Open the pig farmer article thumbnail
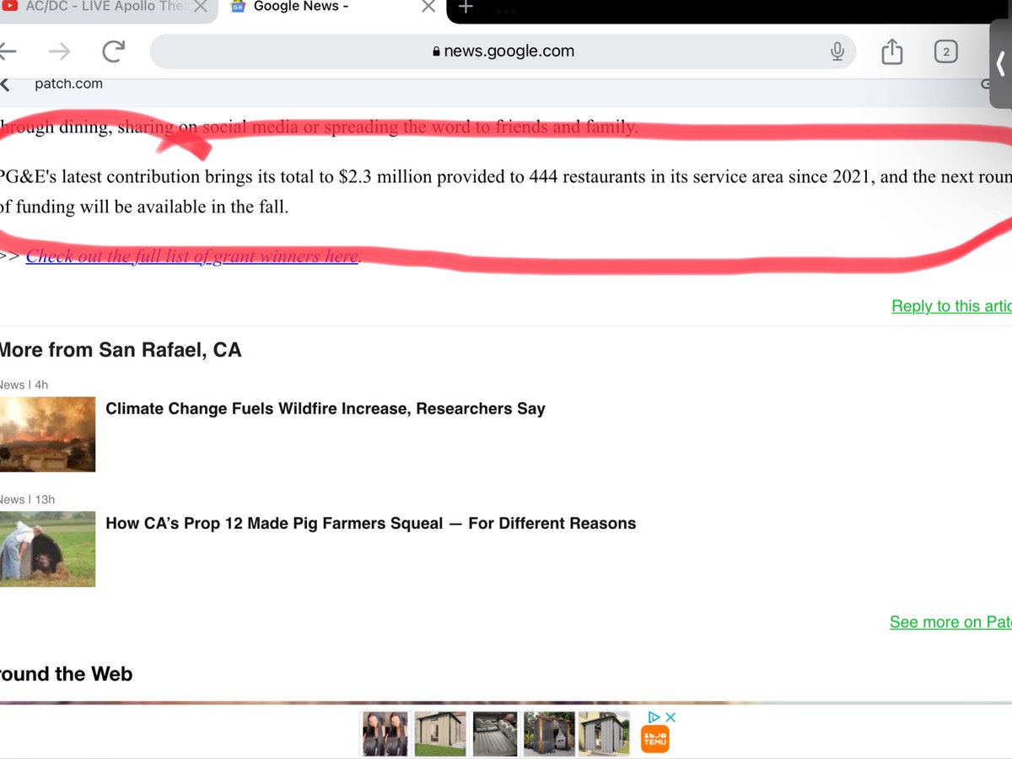The image size is (1012, 759). click(x=47, y=549)
